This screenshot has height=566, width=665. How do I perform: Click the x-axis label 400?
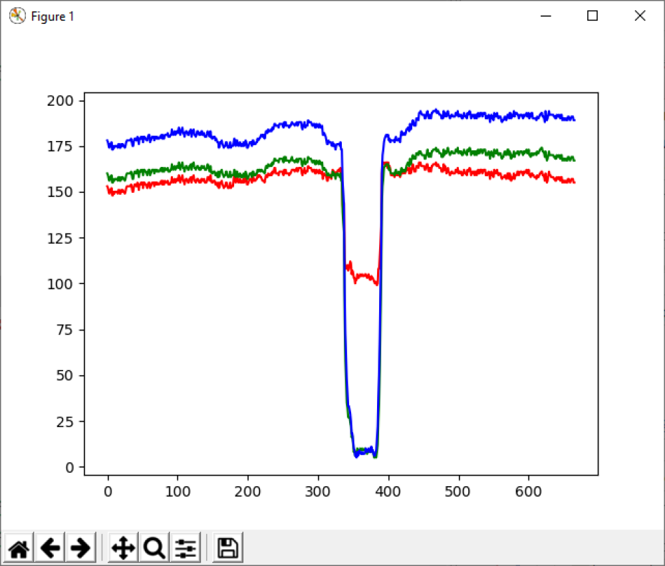point(388,492)
